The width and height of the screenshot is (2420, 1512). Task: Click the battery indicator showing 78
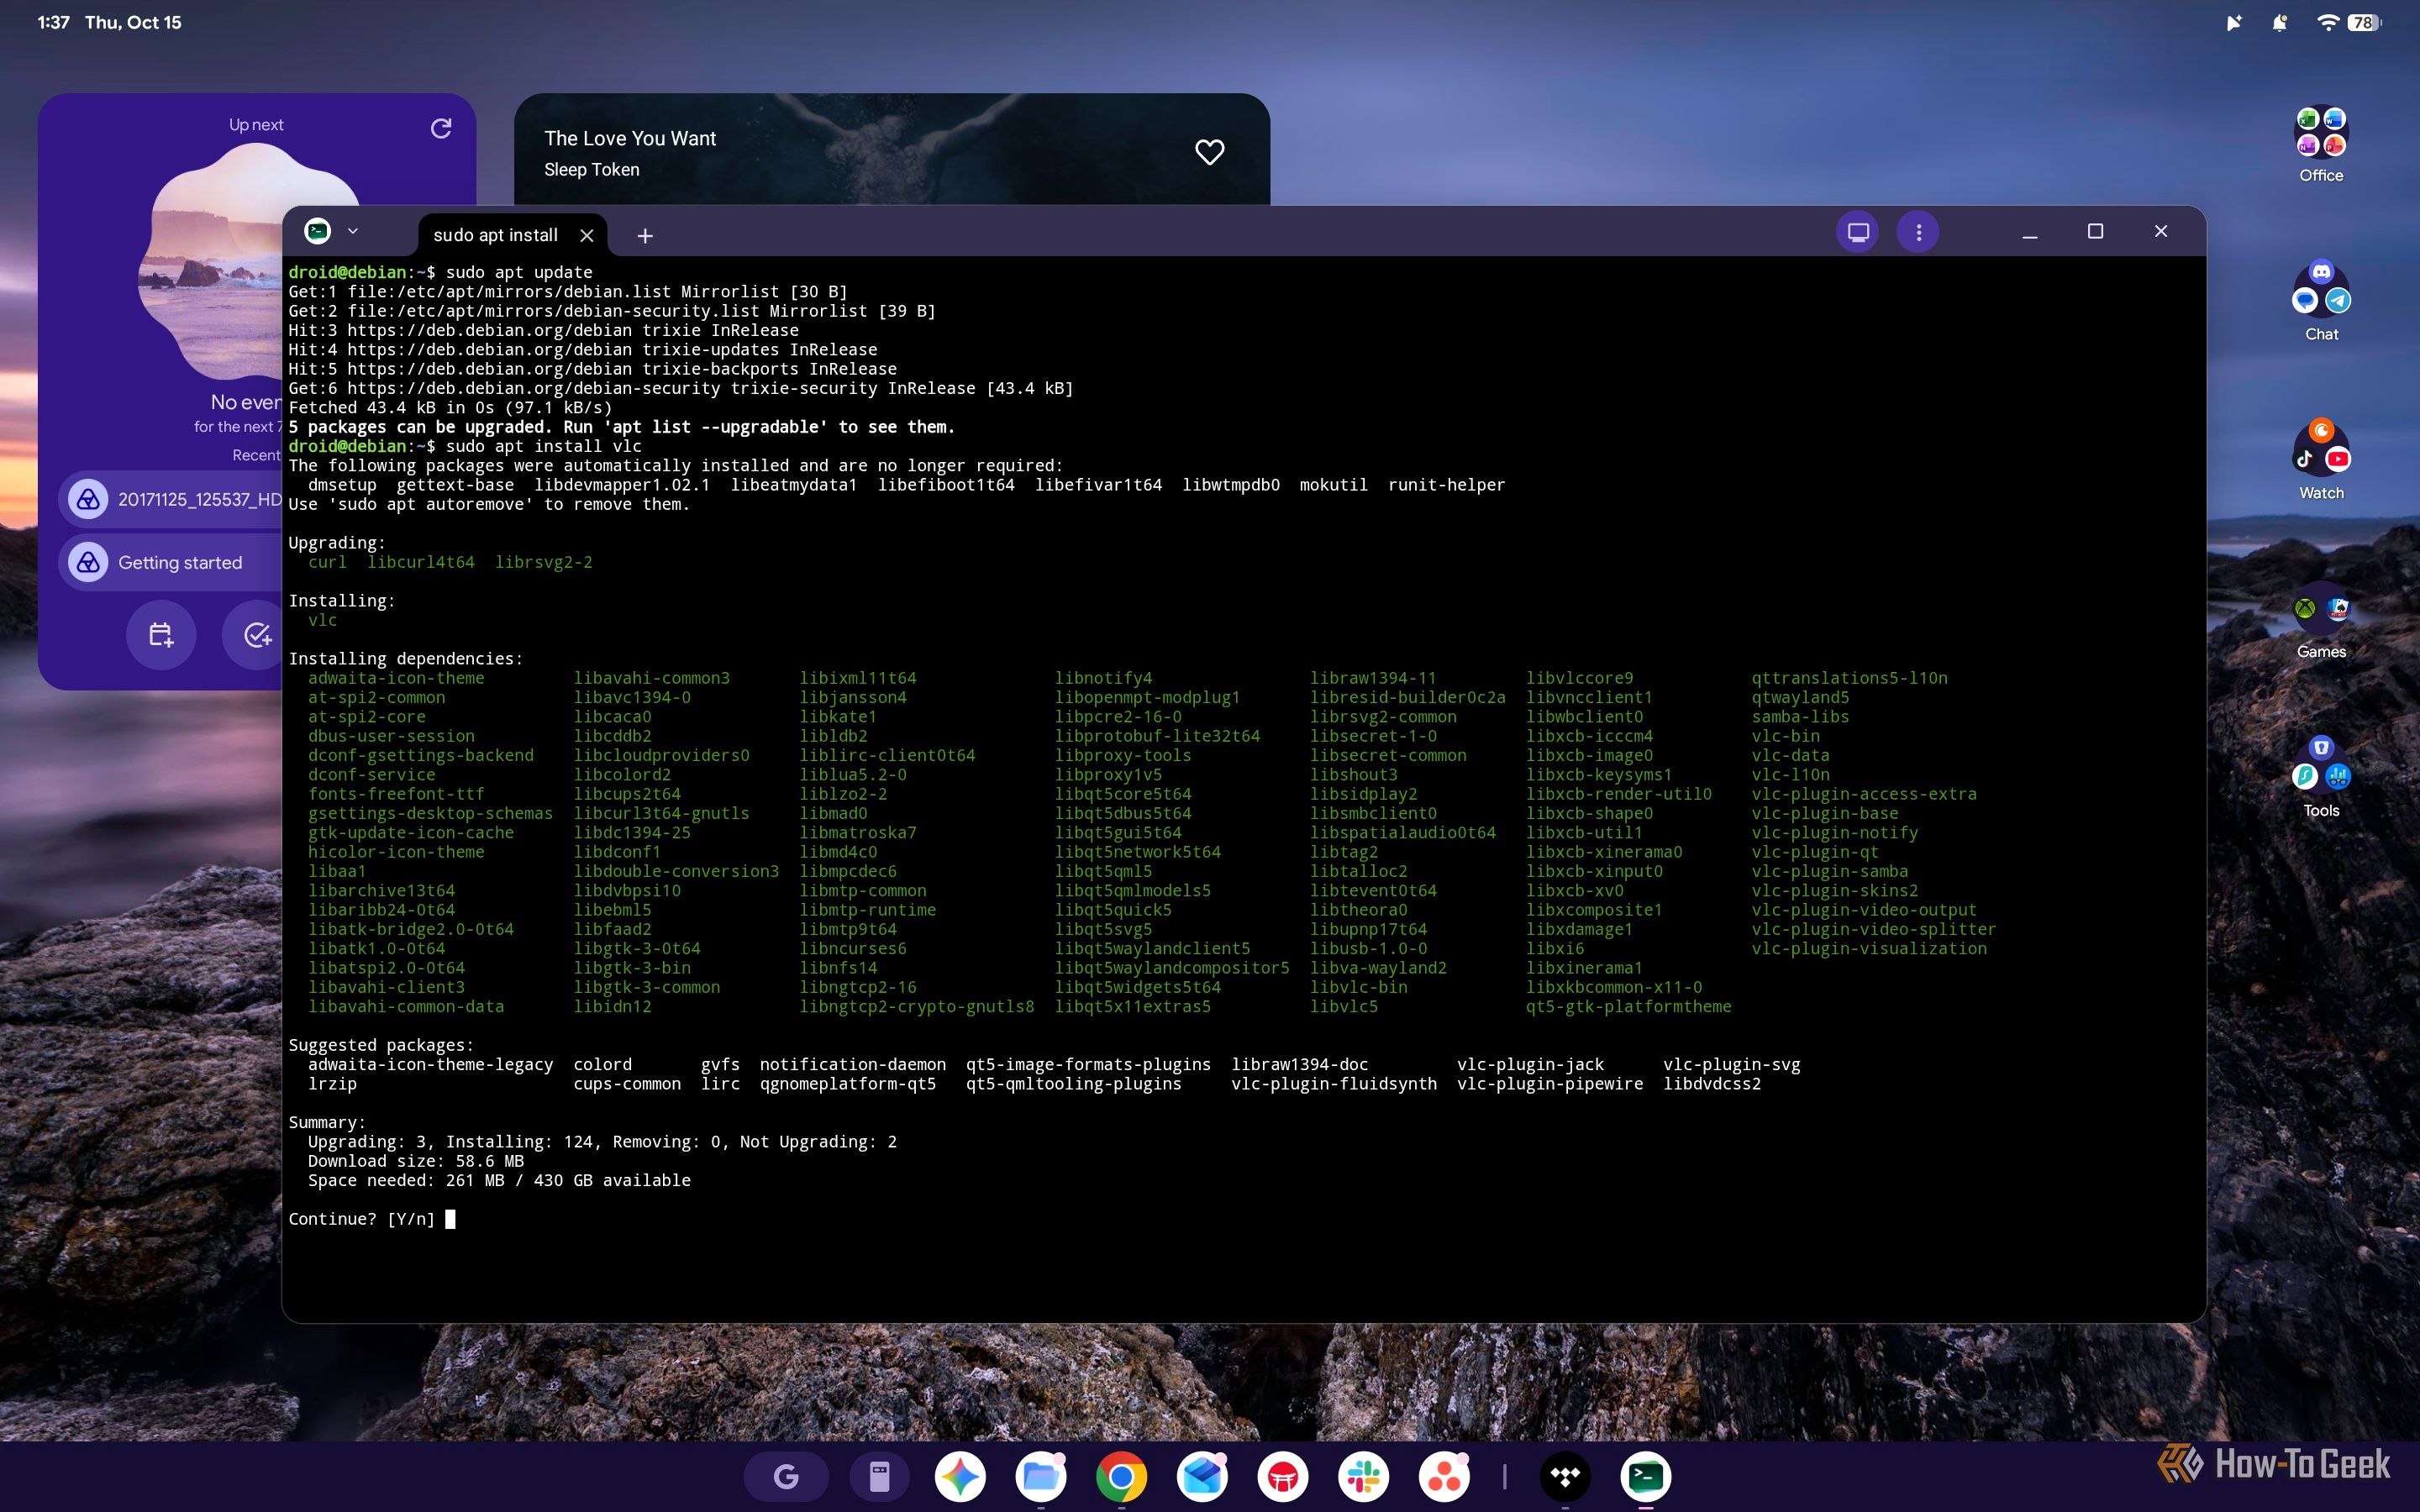[x=2365, y=22]
